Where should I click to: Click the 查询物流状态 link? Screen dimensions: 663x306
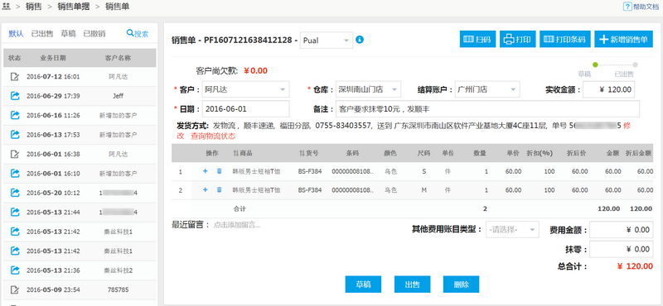point(213,136)
